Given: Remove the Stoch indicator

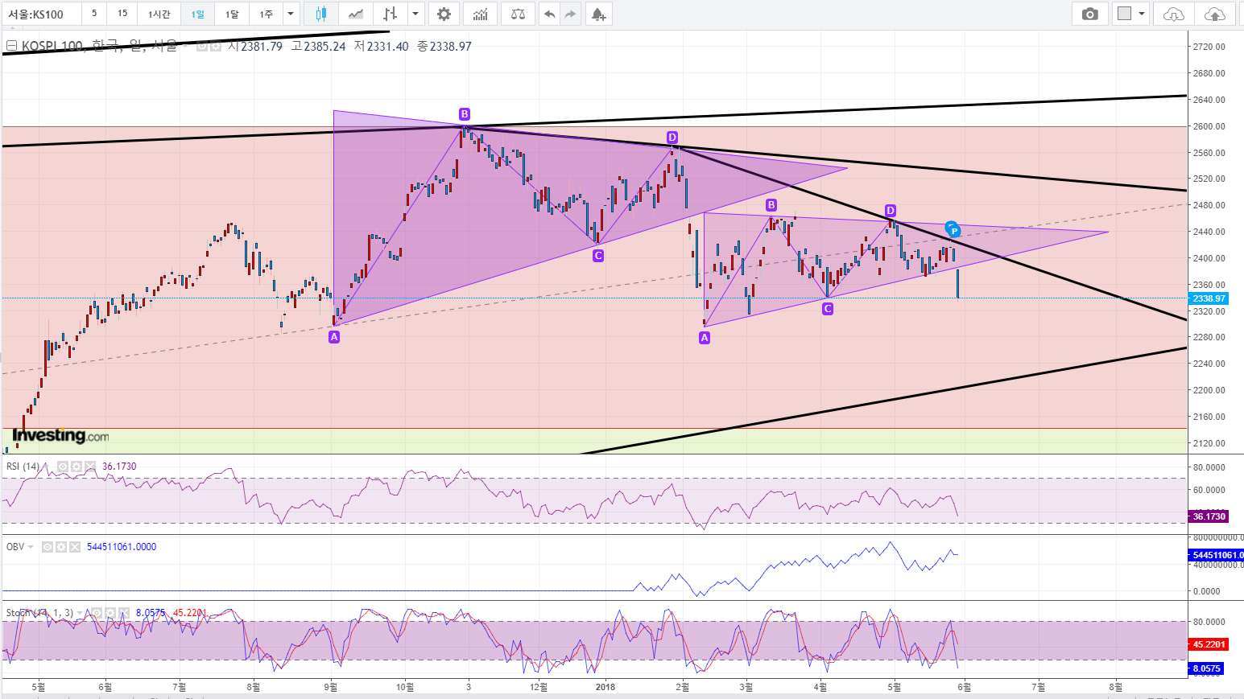Looking at the screenshot, I should [x=124, y=613].
